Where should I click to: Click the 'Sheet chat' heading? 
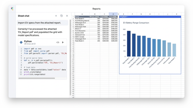coord(23,16)
